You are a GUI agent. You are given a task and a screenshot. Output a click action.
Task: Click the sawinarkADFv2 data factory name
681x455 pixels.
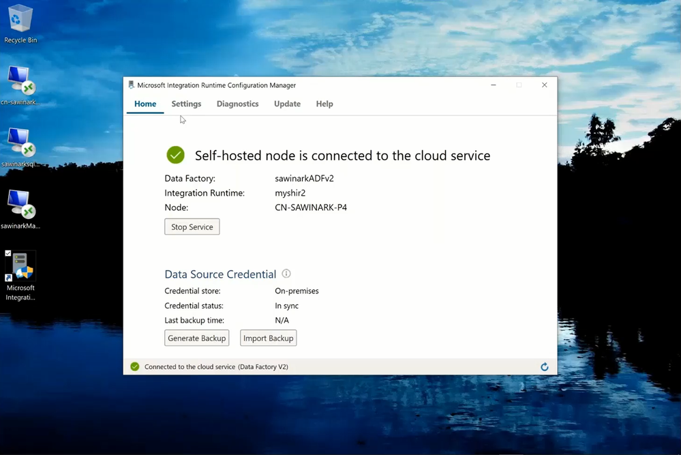304,178
